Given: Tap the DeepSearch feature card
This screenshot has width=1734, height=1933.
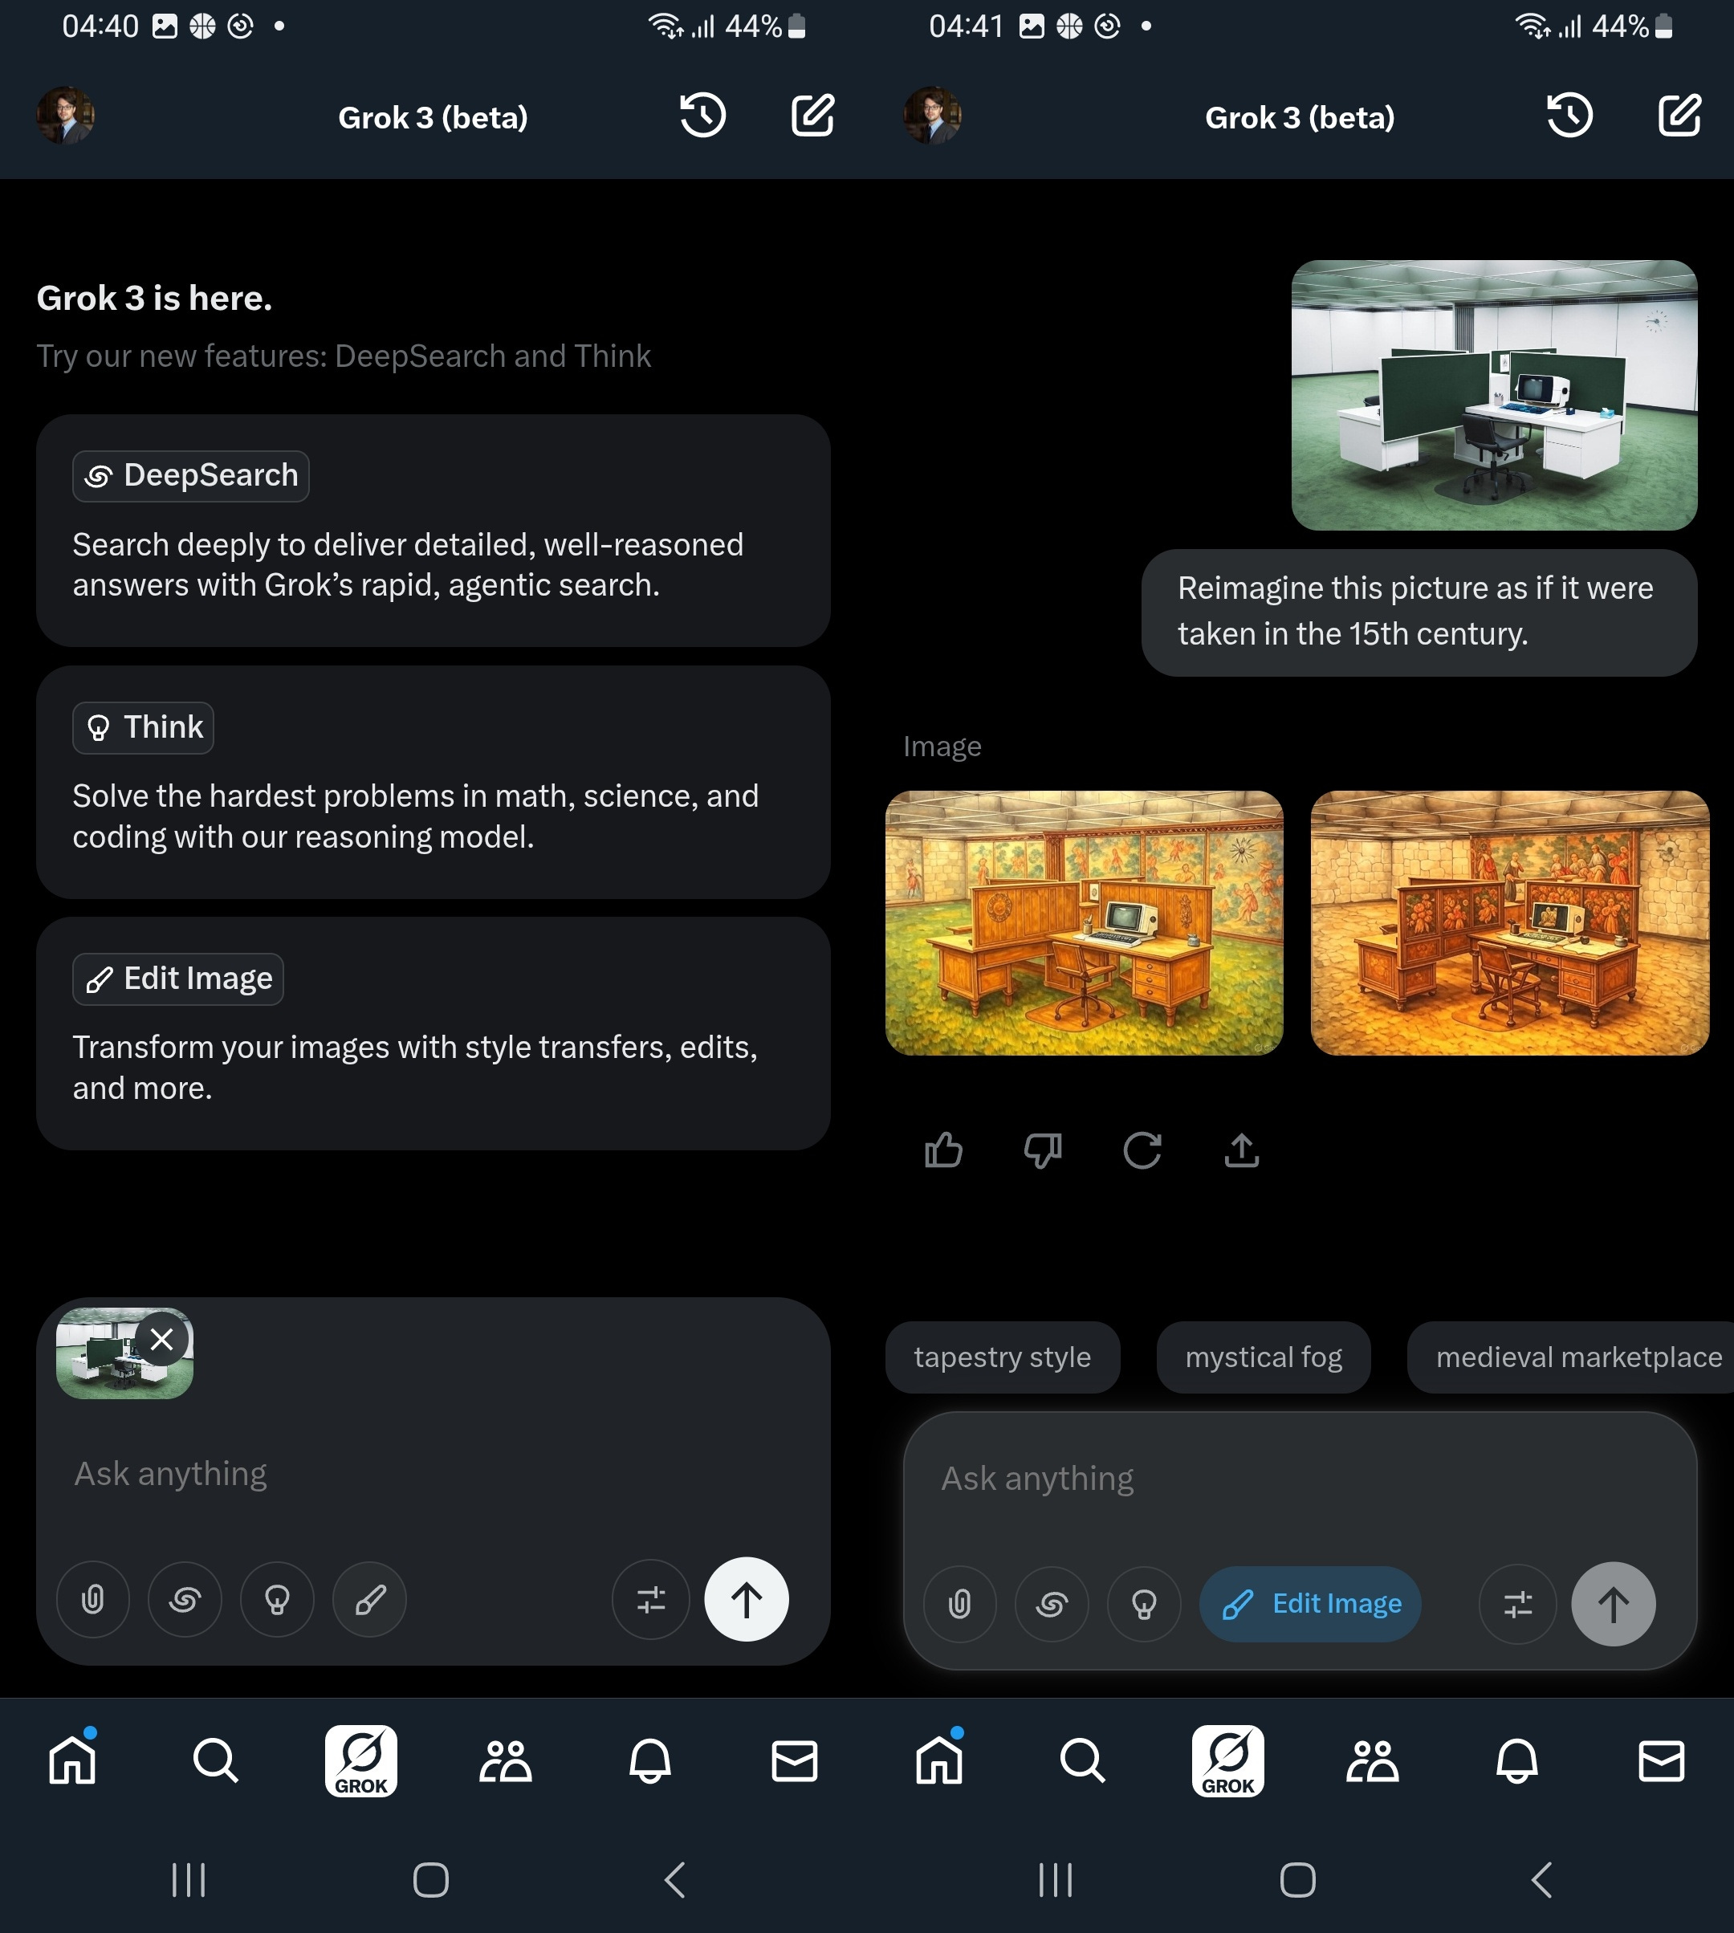Looking at the screenshot, I should point(433,530).
